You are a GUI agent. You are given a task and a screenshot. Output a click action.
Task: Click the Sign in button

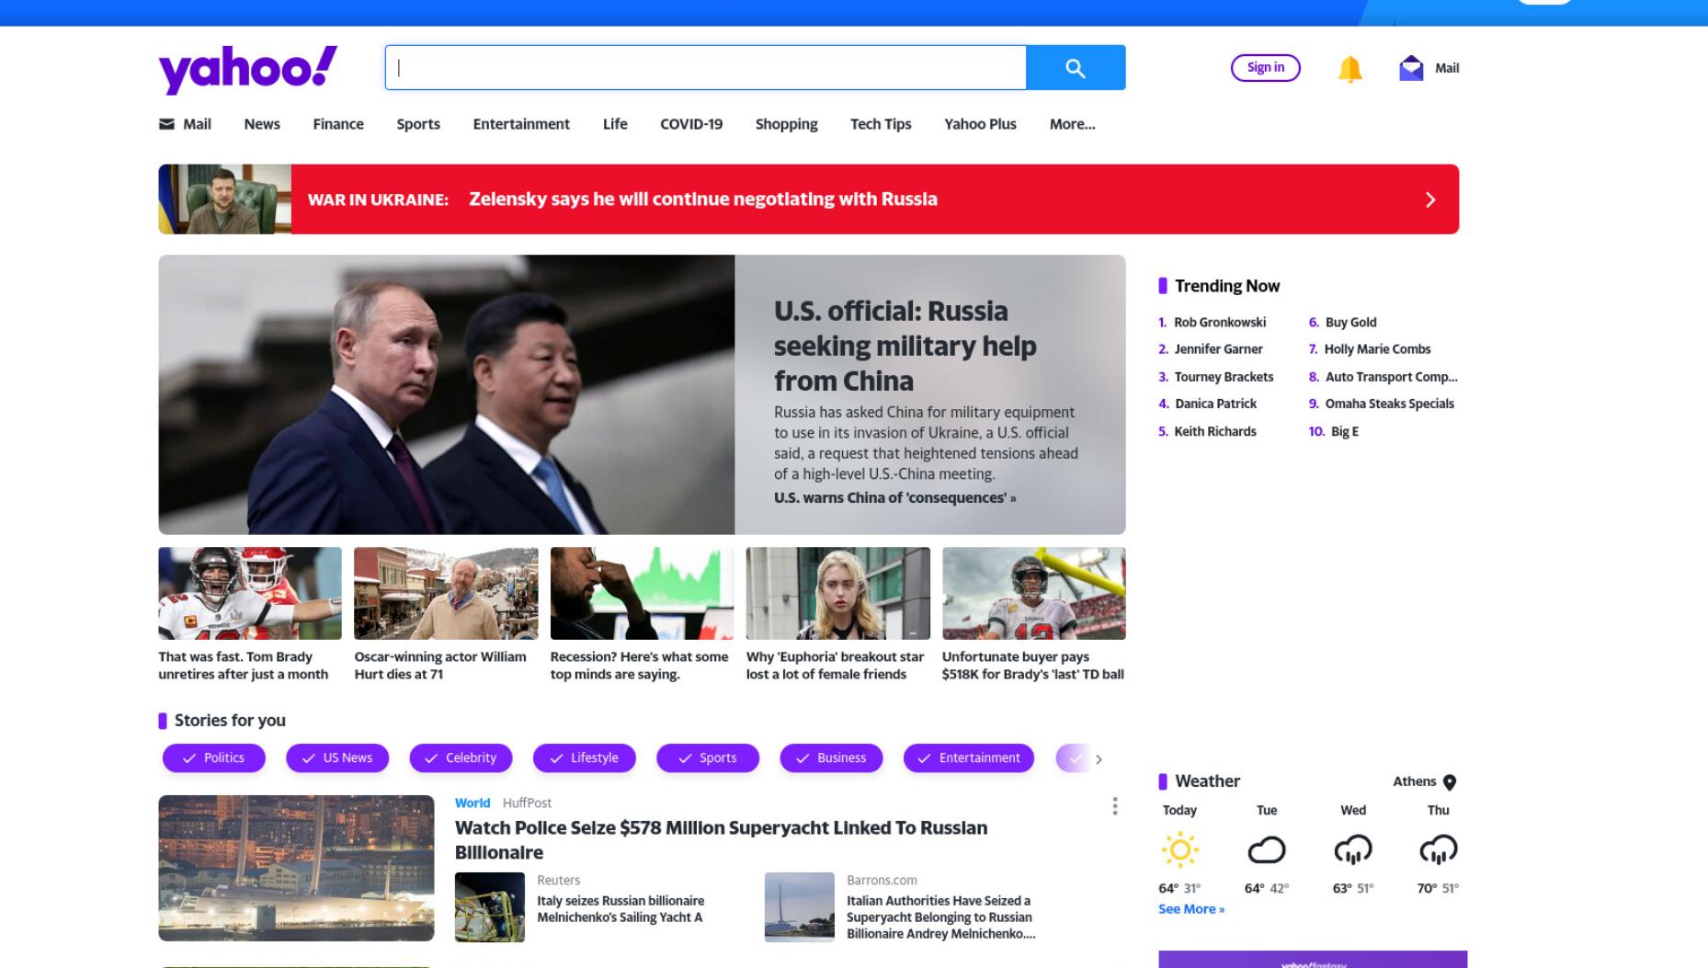[1266, 68]
